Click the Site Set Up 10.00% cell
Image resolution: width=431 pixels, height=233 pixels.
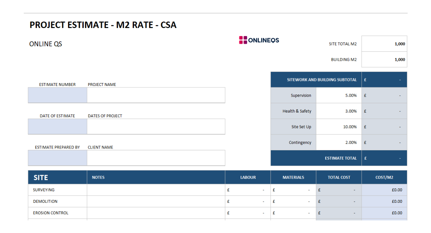pos(339,127)
